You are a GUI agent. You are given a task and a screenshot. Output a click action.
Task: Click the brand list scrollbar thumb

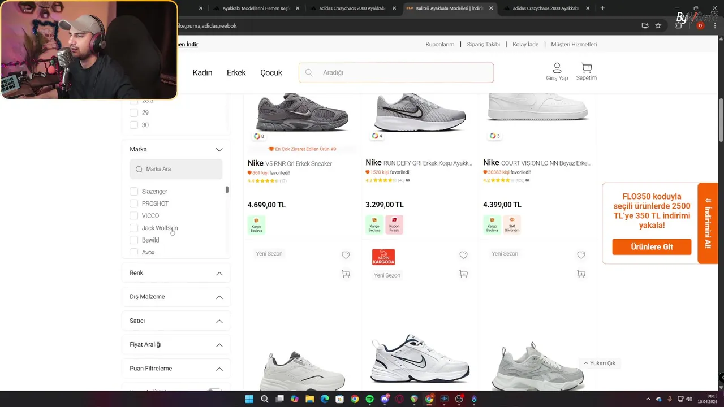(227, 190)
